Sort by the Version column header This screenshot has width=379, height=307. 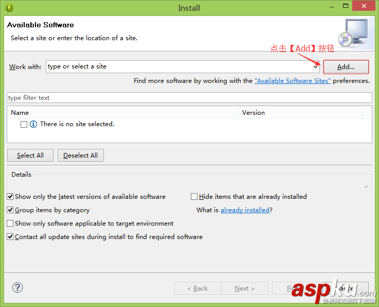tap(300, 113)
